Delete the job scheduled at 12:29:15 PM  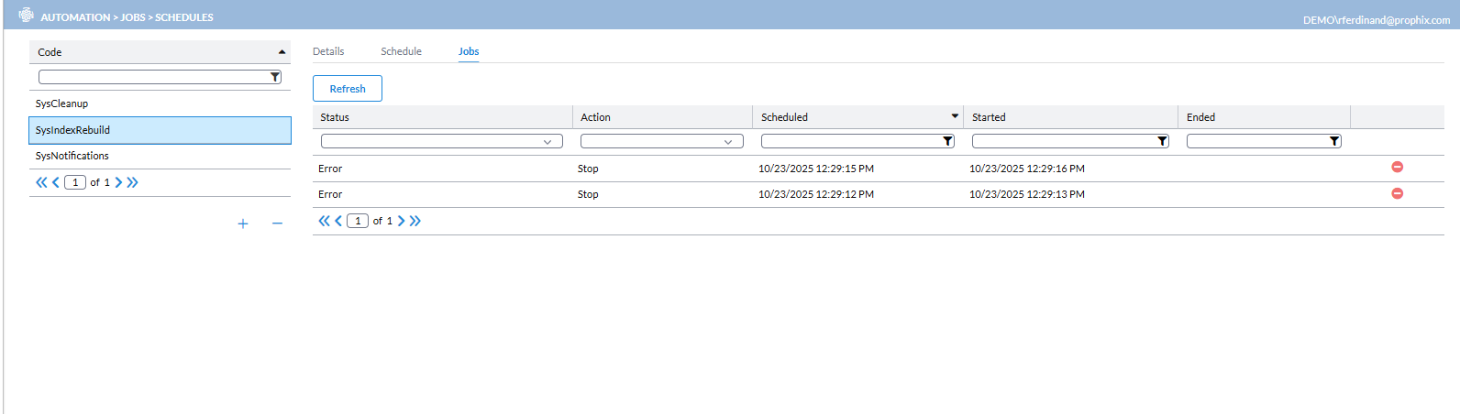[1397, 168]
